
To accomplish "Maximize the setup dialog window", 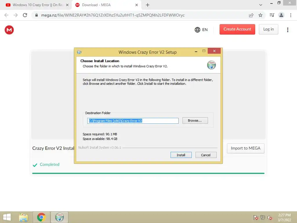I will [204, 51].
